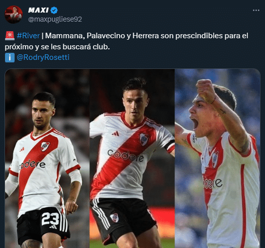Image resolution: width=265 pixels, height=248 pixels.
Task: Click the 'buscará club' text line
Action: (86, 47)
